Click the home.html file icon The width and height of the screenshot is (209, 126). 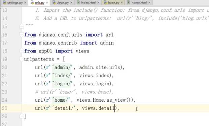pos(129,3)
